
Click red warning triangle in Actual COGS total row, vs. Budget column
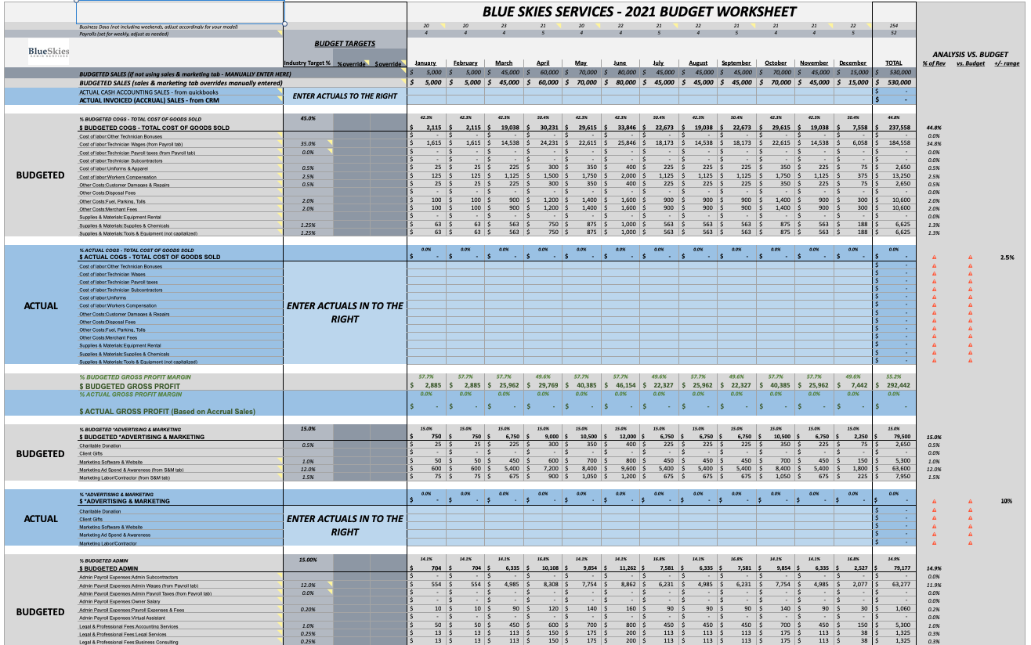(x=970, y=258)
